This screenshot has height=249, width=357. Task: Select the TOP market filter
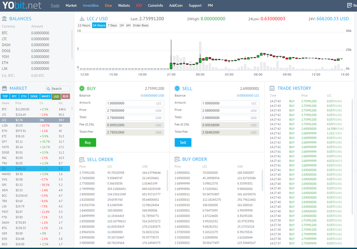pyautogui.click(x=5, y=97)
